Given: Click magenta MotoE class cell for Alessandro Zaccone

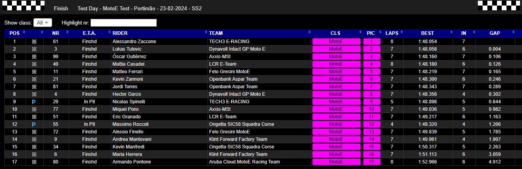Looking at the screenshot, I should coord(336,42).
